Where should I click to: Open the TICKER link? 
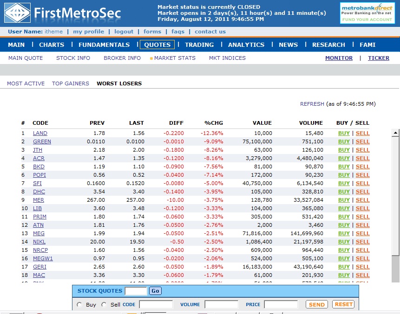point(379,58)
